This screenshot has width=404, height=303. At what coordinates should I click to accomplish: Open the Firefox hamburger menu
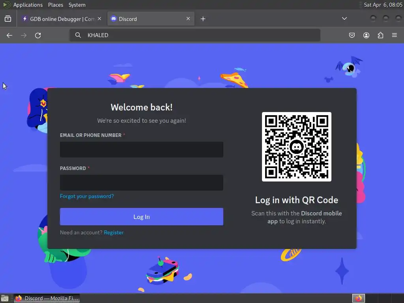click(x=395, y=35)
